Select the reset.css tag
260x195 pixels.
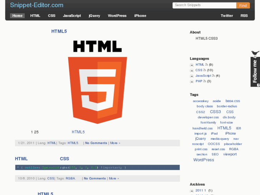[x=218, y=149]
